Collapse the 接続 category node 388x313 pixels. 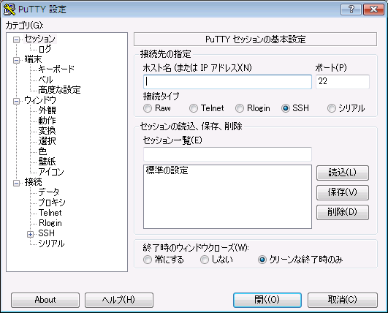tap(16, 183)
